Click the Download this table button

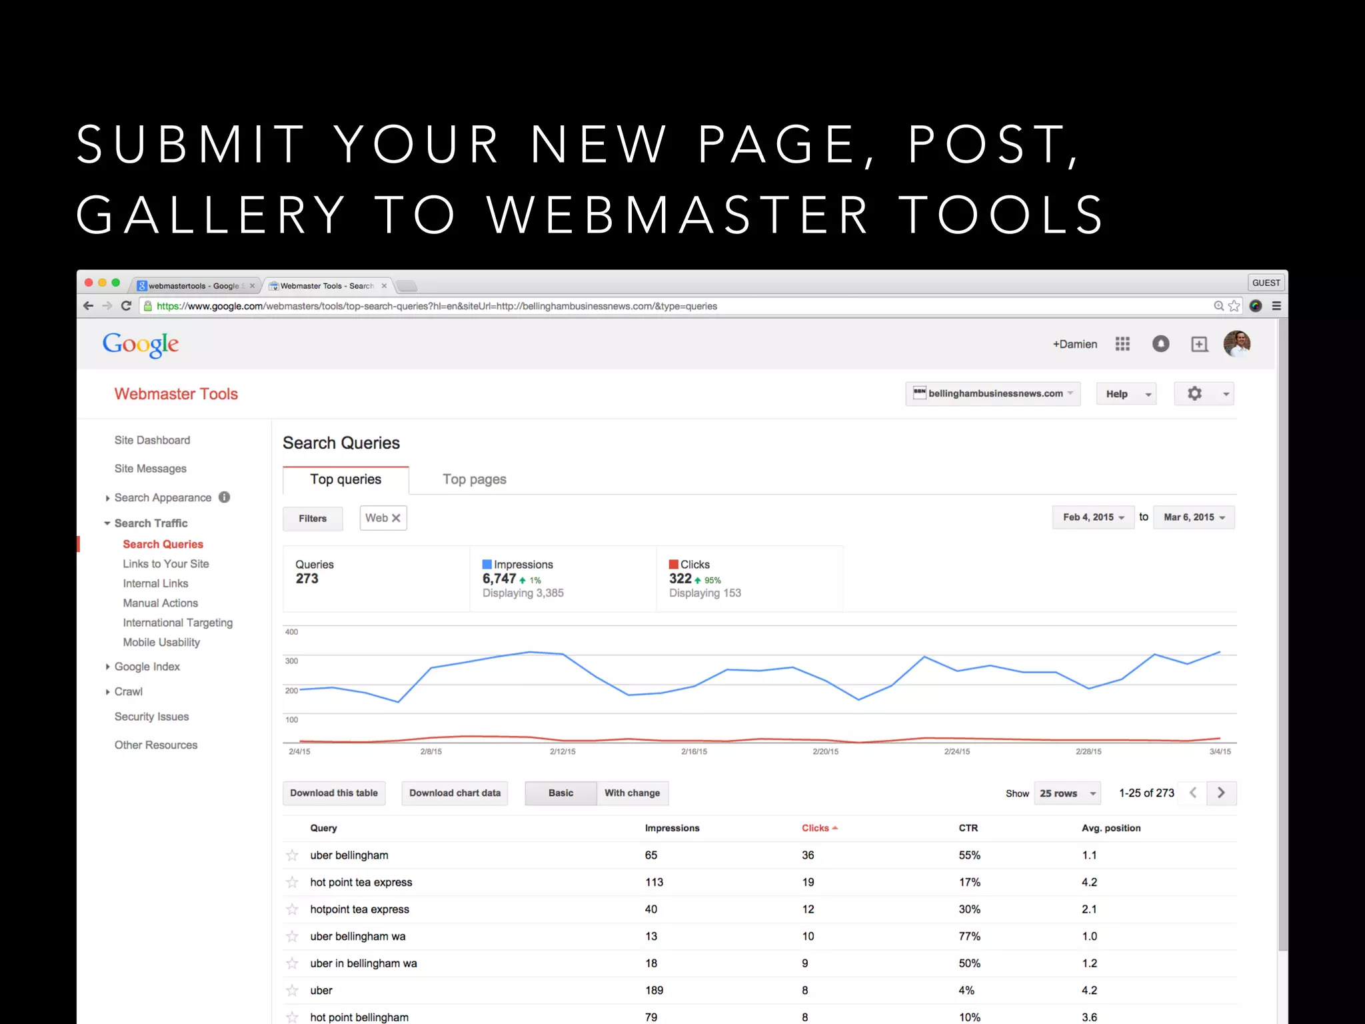tap(334, 793)
